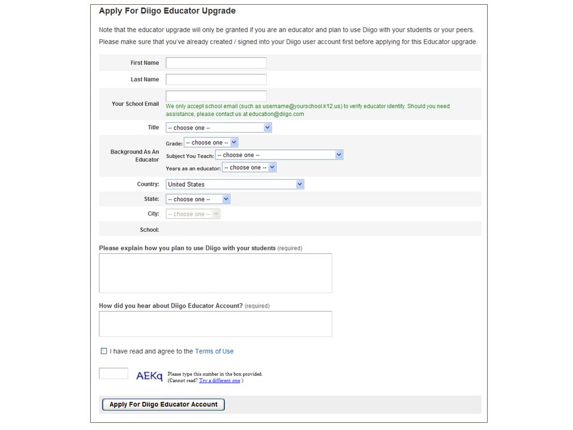Image resolution: width=573 pixels, height=430 pixels.
Task: Expand the State dropdown
Action: click(198, 199)
